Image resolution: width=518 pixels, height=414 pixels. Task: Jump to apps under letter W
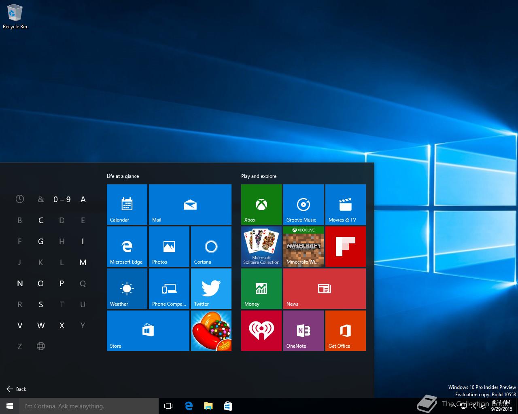pos(41,325)
